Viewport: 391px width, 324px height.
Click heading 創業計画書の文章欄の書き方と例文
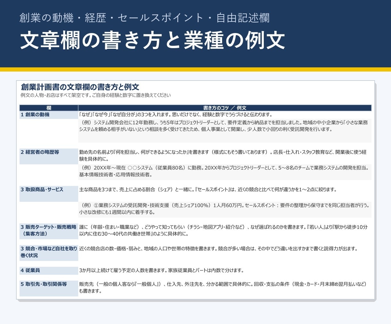click(x=80, y=87)
